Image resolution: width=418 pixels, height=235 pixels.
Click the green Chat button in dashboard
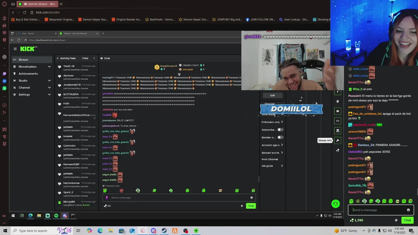[251, 206]
